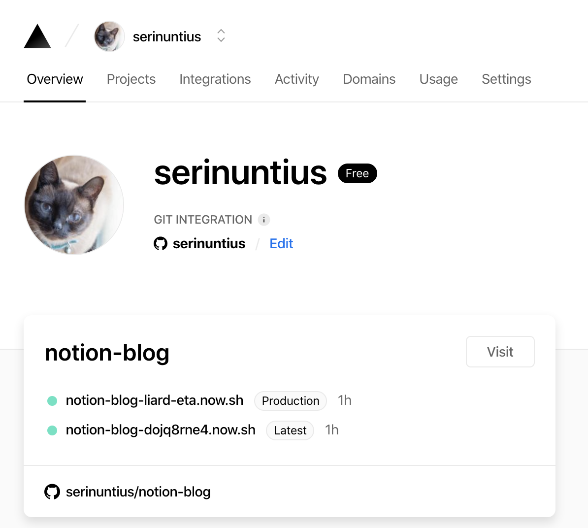Click the large cat profile picture
The height and width of the screenshot is (528, 588).
click(74, 205)
